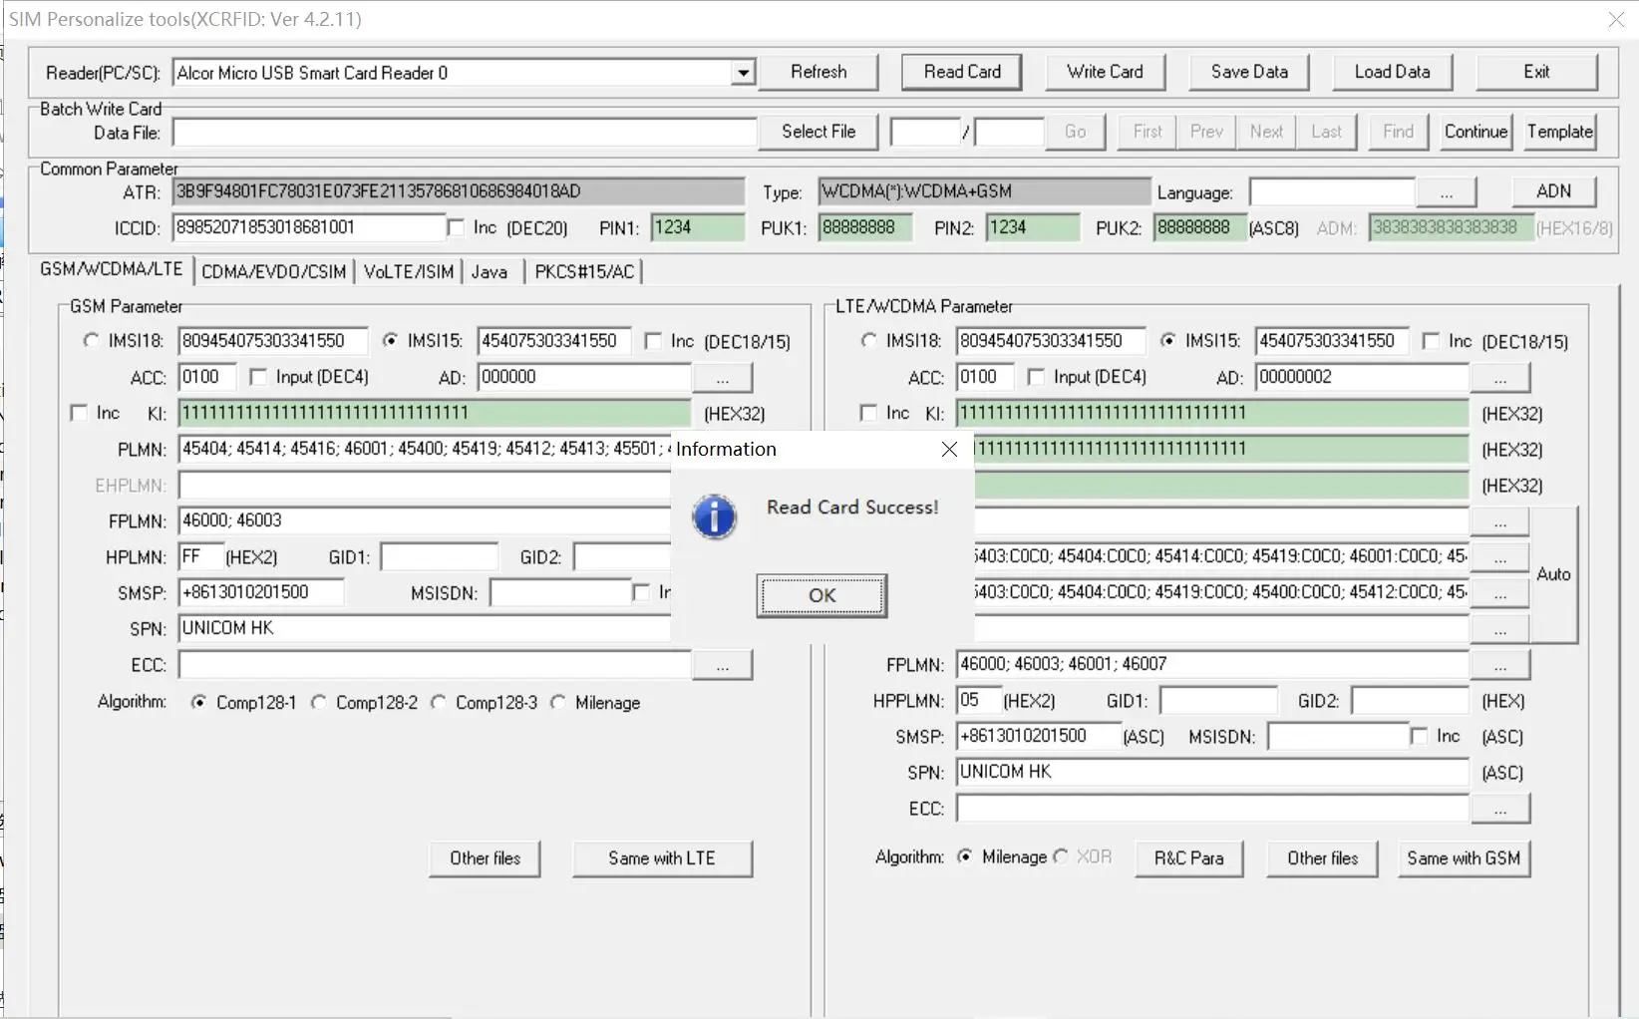Open the ECC ellipsis in LTE/WCDMA Parameter

click(x=1501, y=809)
